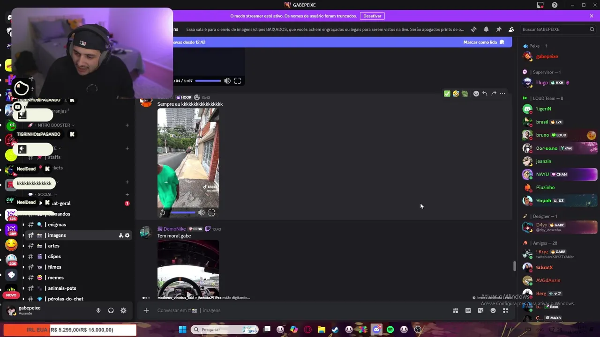
Task: Toggle mute on the first video player
Action: tap(227, 81)
